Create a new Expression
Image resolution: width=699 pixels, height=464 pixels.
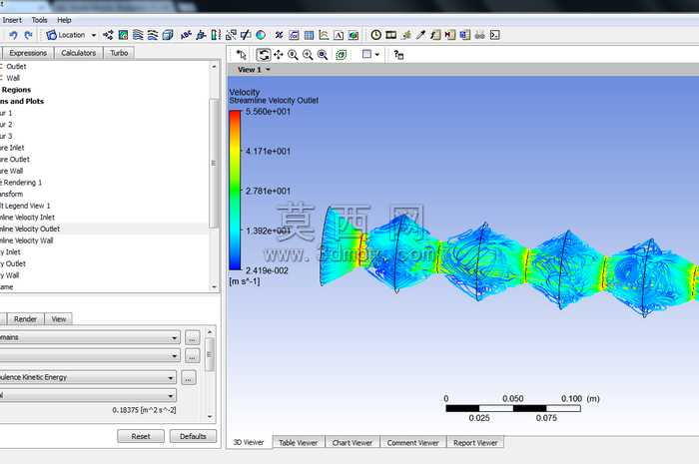pos(294,35)
